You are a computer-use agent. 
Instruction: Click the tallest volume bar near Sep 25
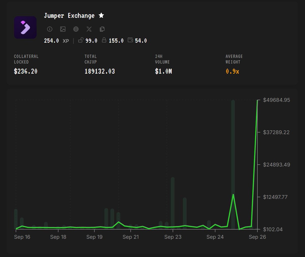point(233,164)
